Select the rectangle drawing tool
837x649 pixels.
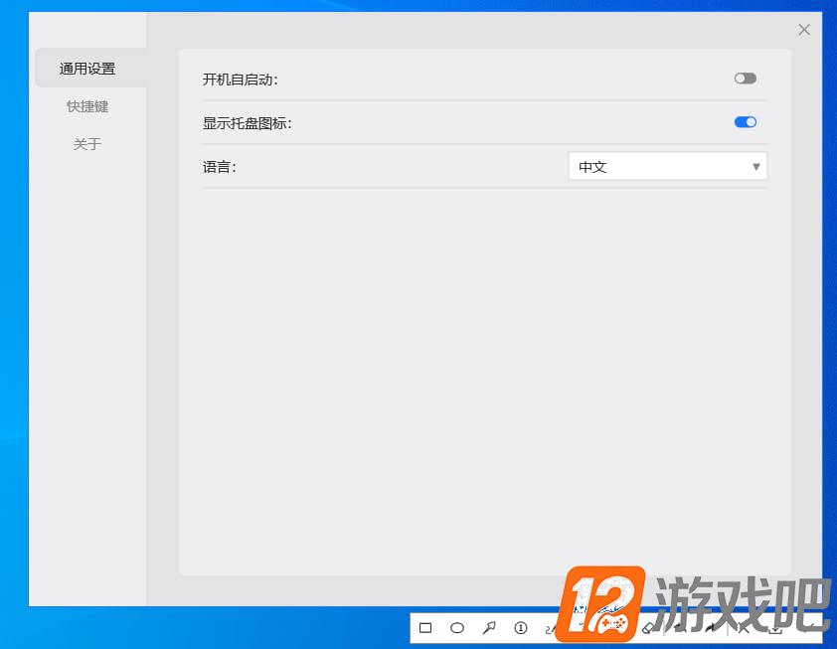425,628
